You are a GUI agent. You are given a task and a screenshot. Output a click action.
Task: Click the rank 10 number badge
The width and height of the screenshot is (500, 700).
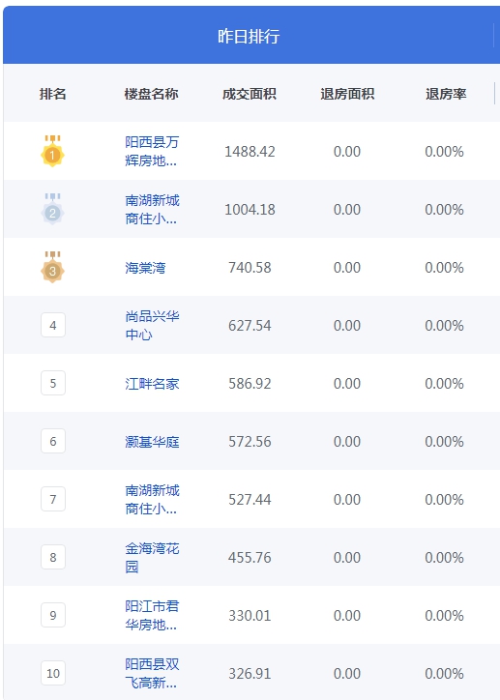click(x=53, y=673)
